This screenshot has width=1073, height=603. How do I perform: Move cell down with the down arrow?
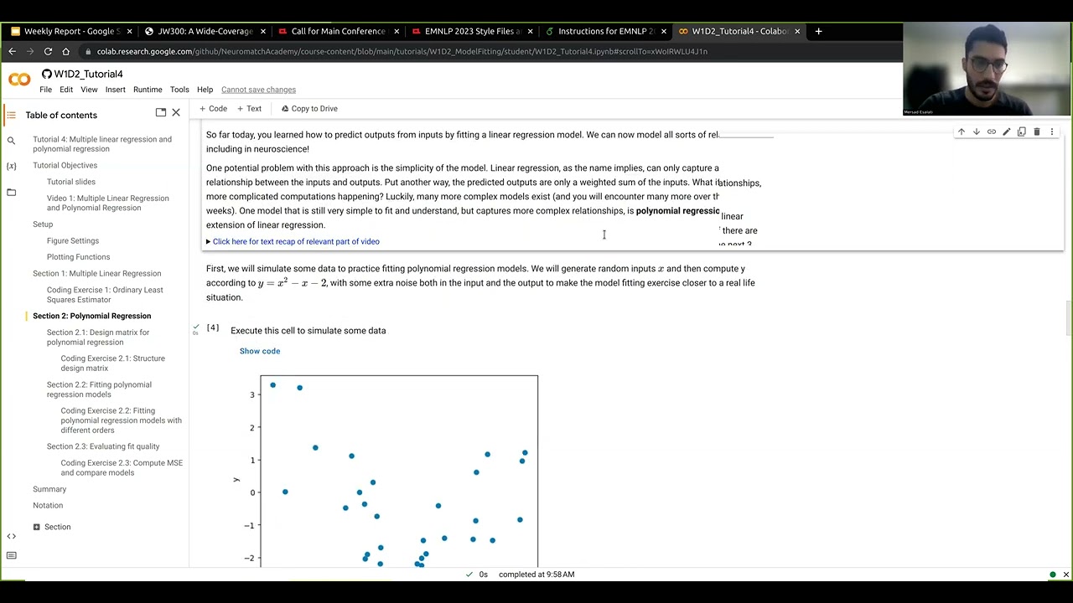977,131
